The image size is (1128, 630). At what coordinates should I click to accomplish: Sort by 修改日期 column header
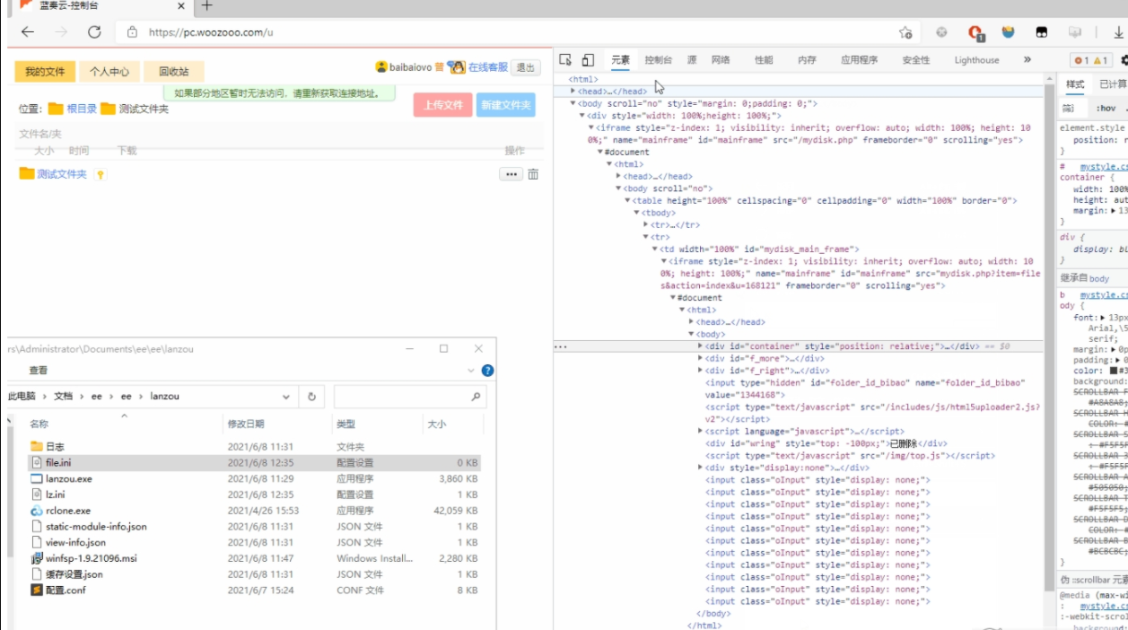[246, 424]
